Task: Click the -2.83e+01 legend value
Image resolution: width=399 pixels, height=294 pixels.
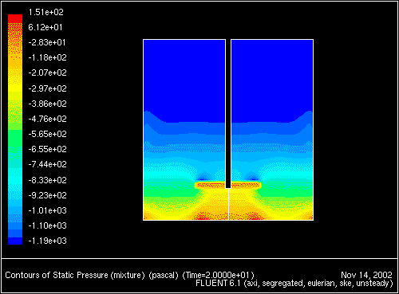Action: click(47, 42)
